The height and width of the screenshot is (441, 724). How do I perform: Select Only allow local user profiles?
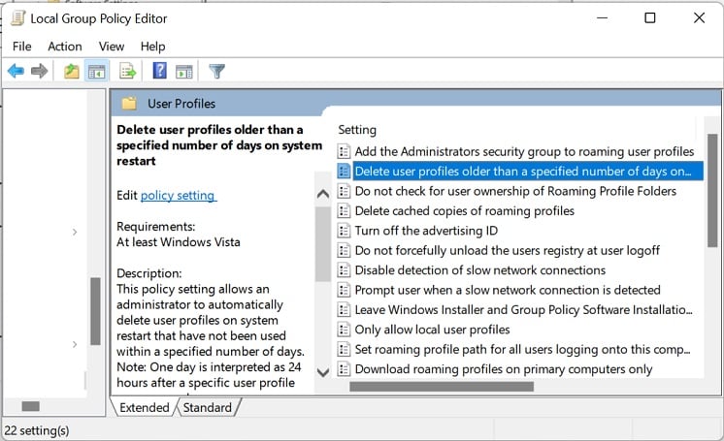click(432, 330)
